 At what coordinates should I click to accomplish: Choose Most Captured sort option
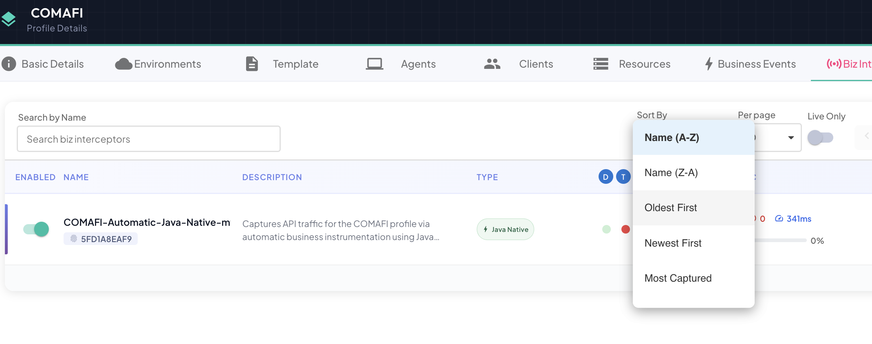694,278
